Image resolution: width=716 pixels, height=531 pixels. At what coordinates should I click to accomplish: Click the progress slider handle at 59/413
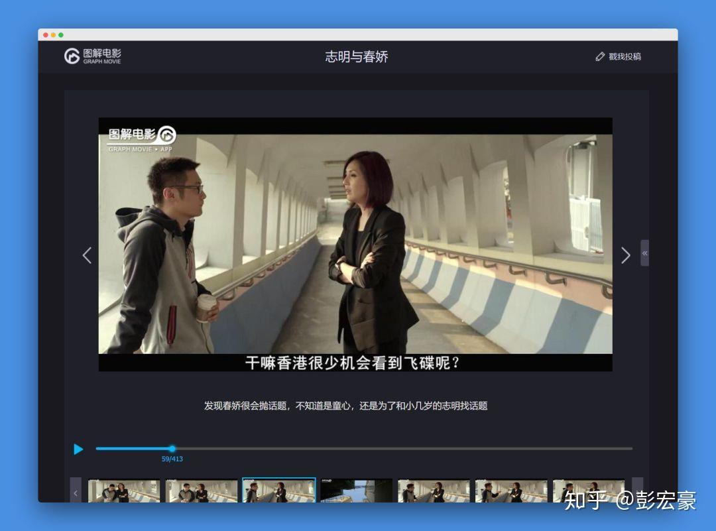tap(172, 449)
